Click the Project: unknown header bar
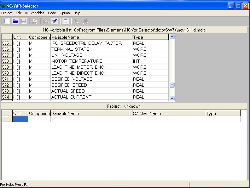This screenshot has width=250, height=188. tap(124, 106)
